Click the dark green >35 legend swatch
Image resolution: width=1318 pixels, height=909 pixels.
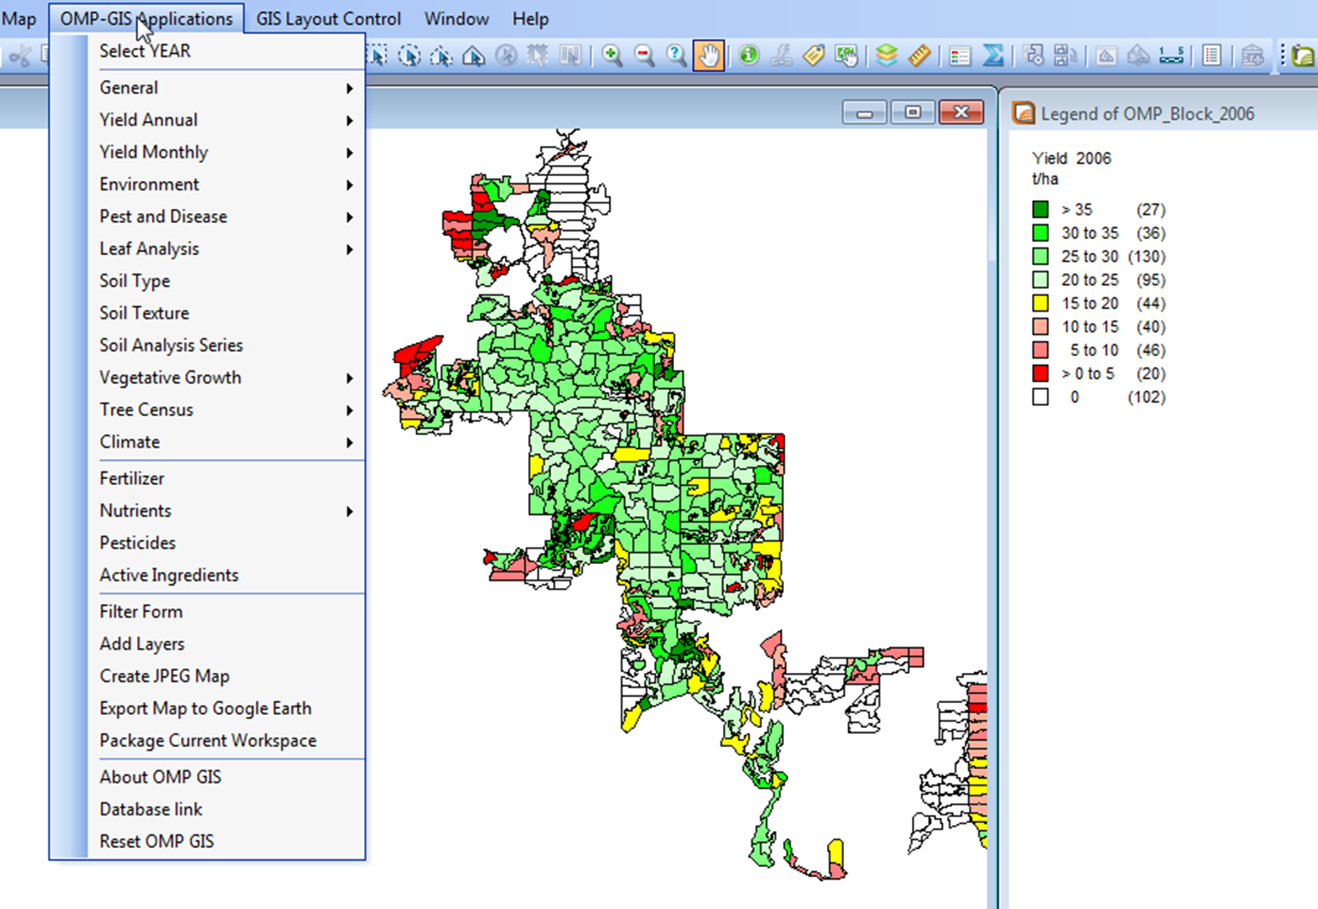(x=1040, y=209)
